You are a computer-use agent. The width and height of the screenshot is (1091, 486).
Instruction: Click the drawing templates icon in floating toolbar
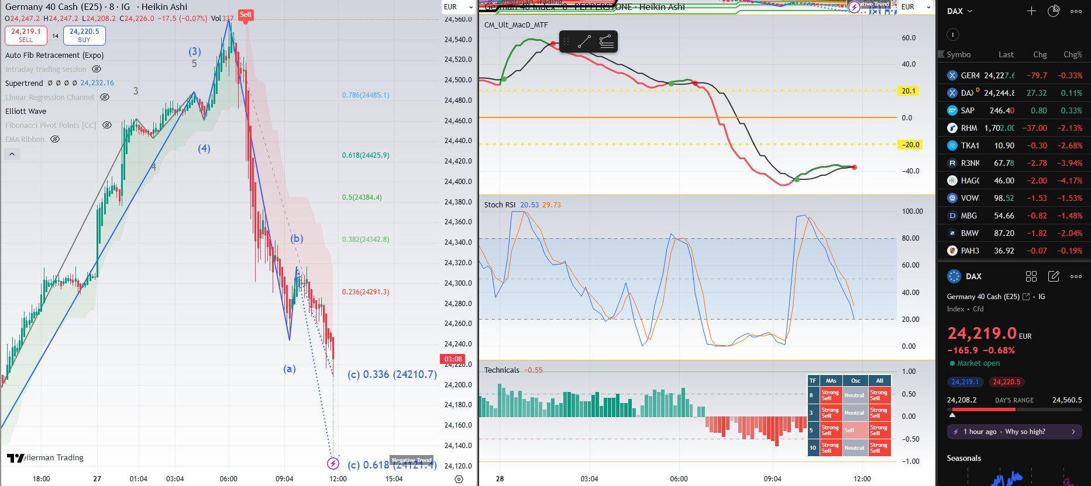pyautogui.click(x=606, y=41)
